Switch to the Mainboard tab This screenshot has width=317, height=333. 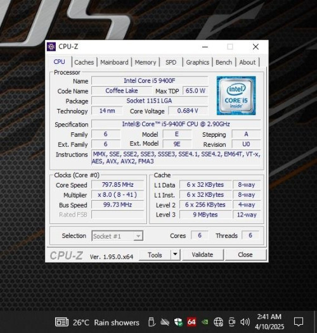tap(114, 62)
